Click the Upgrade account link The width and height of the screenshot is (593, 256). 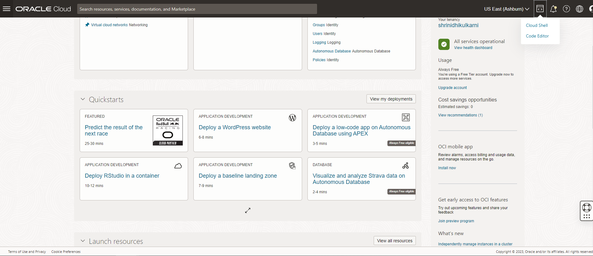pos(452,88)
